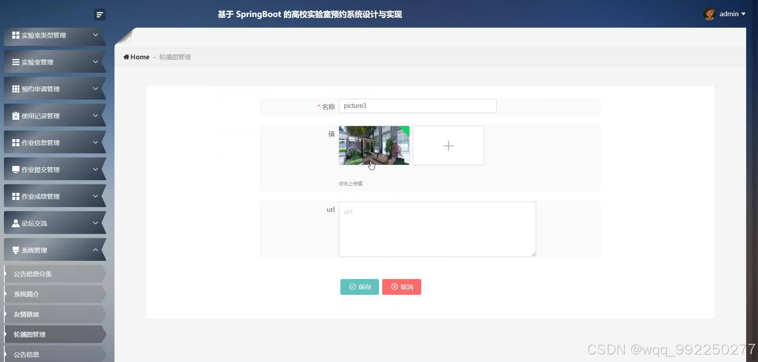Toggle the sidebar collapse hamburger icon
The height and width of the screenshot is (362, 758).
click(x=99, y=15)
